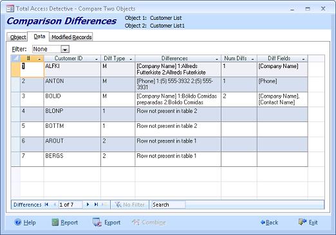
Task: Click the ALFKI Customer ID cell
Action: [72, 69]
